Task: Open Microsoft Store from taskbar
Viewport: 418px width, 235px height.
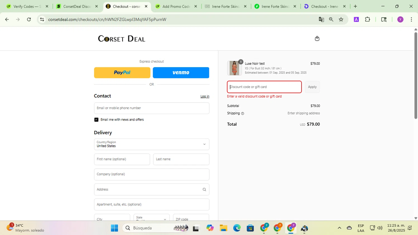Action: click(x=250, y=228)
